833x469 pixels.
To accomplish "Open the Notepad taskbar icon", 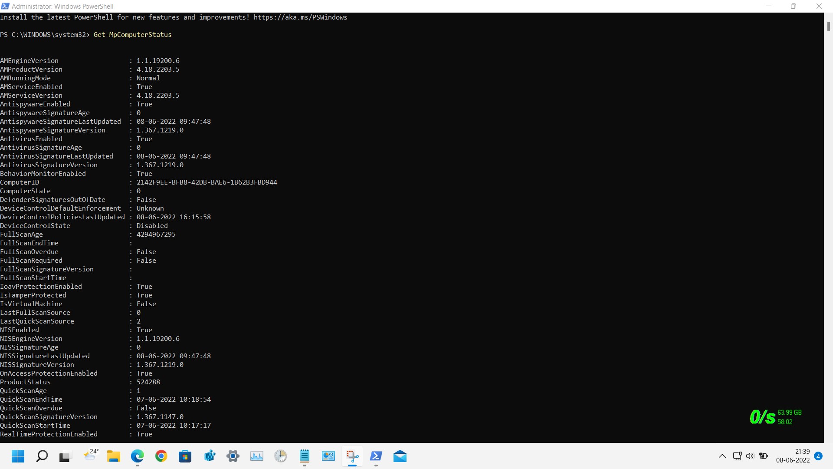I will [305, 456].
